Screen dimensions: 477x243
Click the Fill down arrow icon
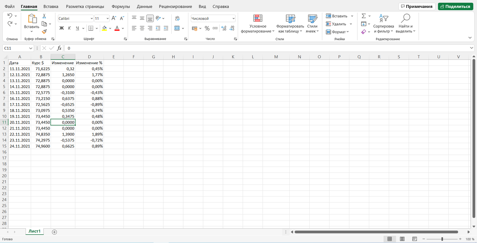(x=363, y=24)
